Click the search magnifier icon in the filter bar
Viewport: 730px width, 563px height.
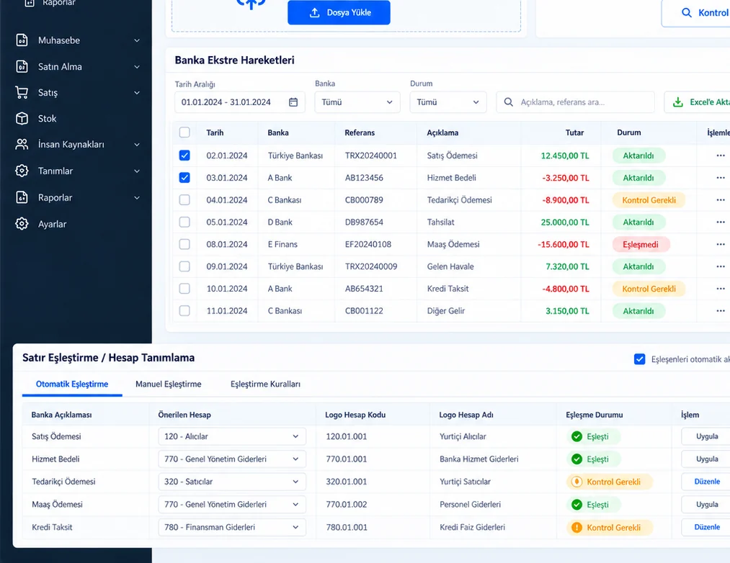pyautogui.click(x=508, y=102)
